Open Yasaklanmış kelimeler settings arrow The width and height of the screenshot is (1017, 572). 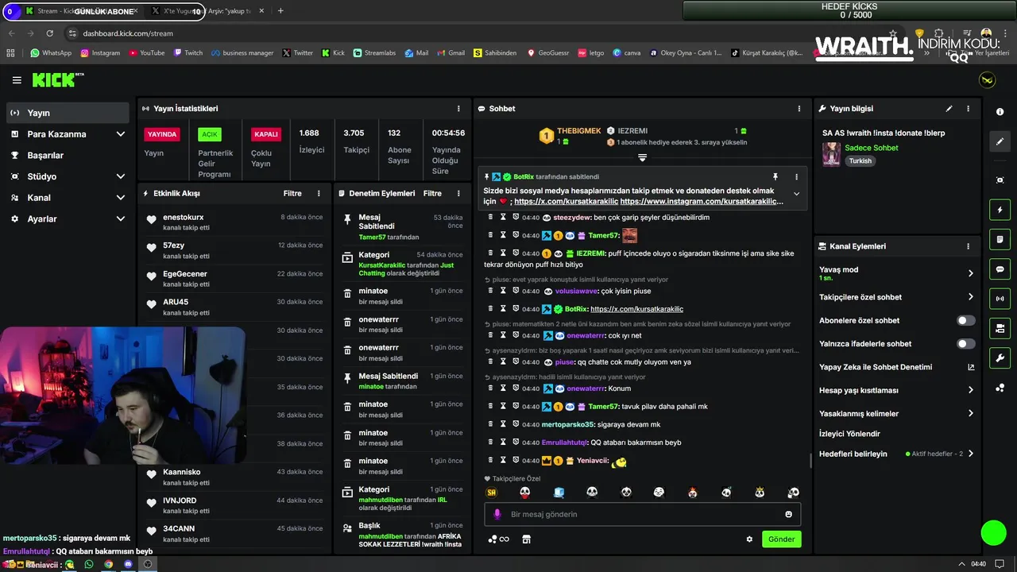click(x=970, y=414)
